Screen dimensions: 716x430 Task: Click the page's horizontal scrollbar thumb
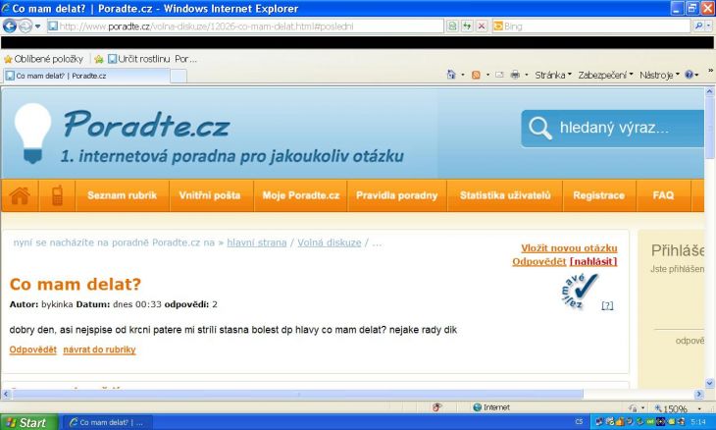click(297, 394)
